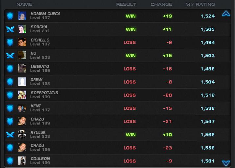Click the shield icon beside Soffpotatis
Image resolution: width=235 pixels, height=168 pixels.
10,95
